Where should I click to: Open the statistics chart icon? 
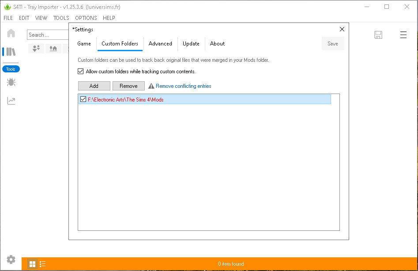(x=11, y=101)
